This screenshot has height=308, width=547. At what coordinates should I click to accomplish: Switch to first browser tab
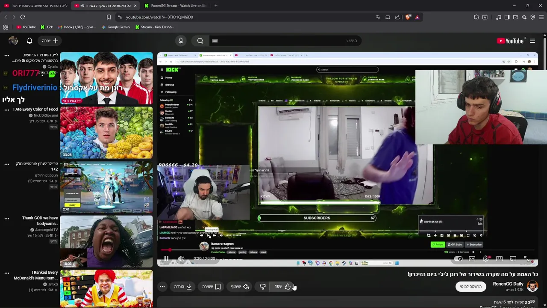coord(35,6)
